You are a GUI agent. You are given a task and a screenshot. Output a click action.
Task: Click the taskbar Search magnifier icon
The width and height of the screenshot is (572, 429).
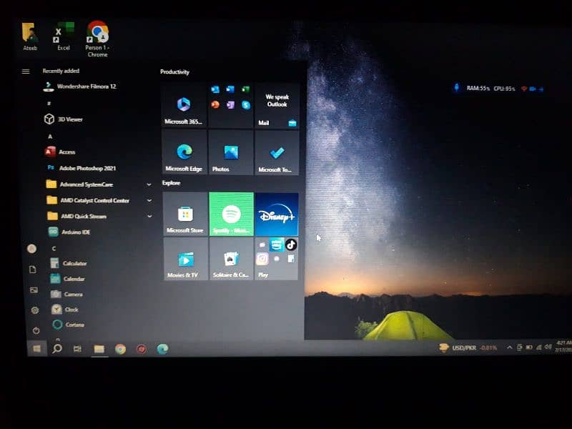(57, 348)
